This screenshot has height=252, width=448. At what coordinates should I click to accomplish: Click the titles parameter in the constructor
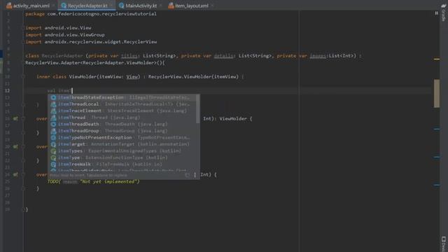129,56
